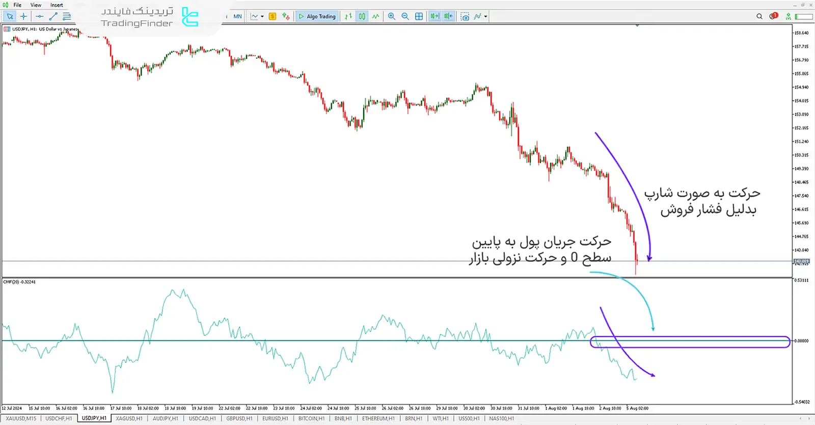The height and width of the screenshot is (425, 815).
Task: Enable Algo Trading
Action: [x=317, y=16]
